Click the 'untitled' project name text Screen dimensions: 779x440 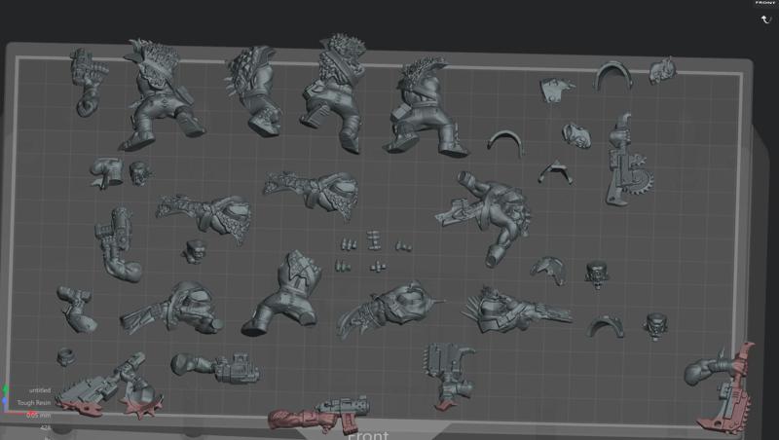40,390
